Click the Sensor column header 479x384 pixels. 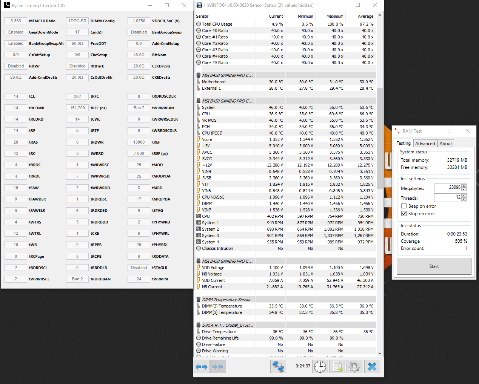click(225, 16)
